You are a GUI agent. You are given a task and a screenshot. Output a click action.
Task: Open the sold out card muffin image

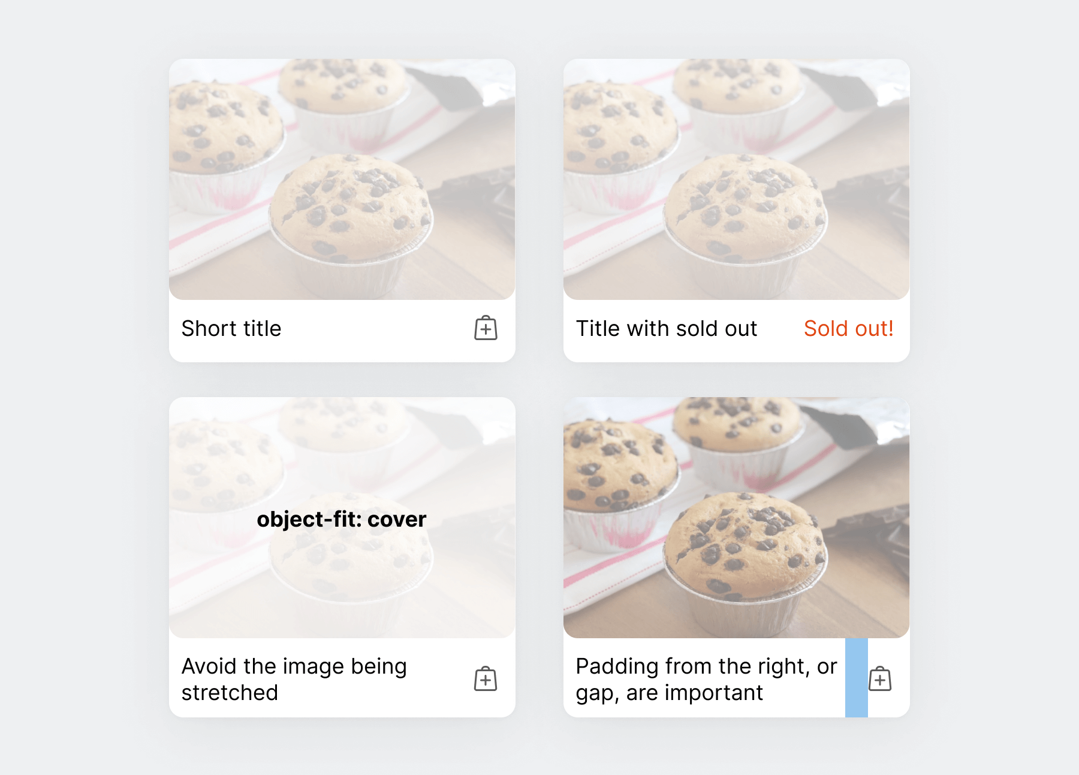pyautogui.click(x=737, y=179)
